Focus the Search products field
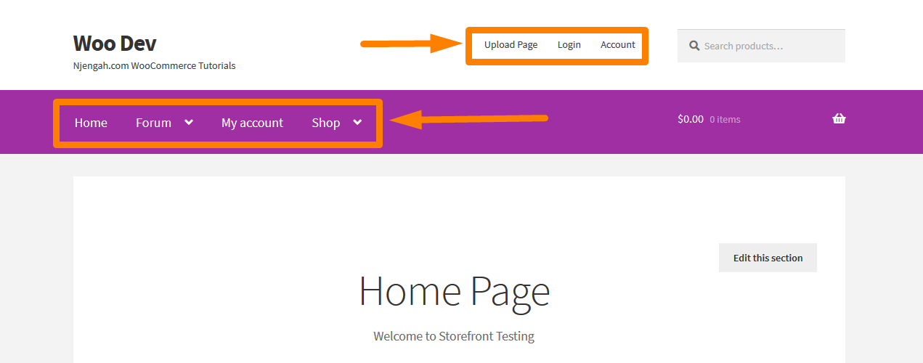 pyautogui.click(x=761, y=46)
